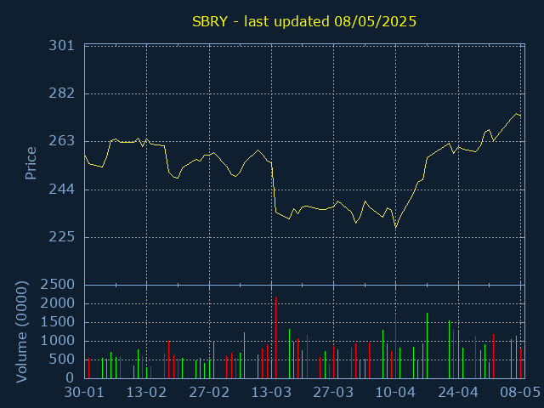Select the price axis value "282"

pos(62,93)
